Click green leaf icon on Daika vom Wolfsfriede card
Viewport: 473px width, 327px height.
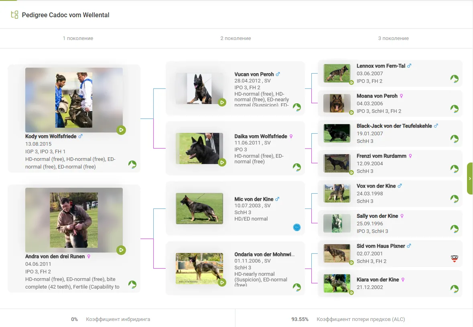(297, 167)
